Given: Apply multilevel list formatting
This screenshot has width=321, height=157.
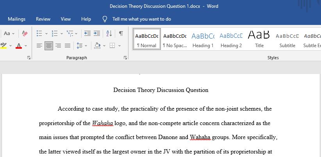Looking at the screenshot, I should pos(70,33).
